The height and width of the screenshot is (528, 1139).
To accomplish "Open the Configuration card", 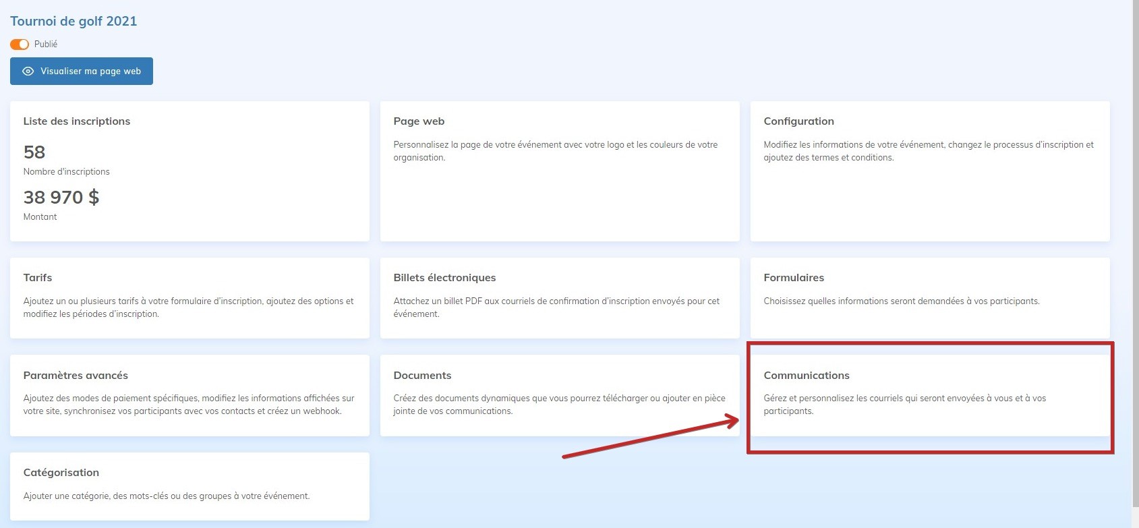I will pyautogui.click(x=930, y=171).
